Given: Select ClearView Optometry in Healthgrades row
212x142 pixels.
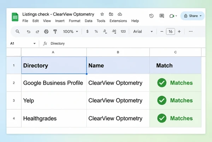Looking at the screenshot, I should pyautogui.click(x=118, y=118).
